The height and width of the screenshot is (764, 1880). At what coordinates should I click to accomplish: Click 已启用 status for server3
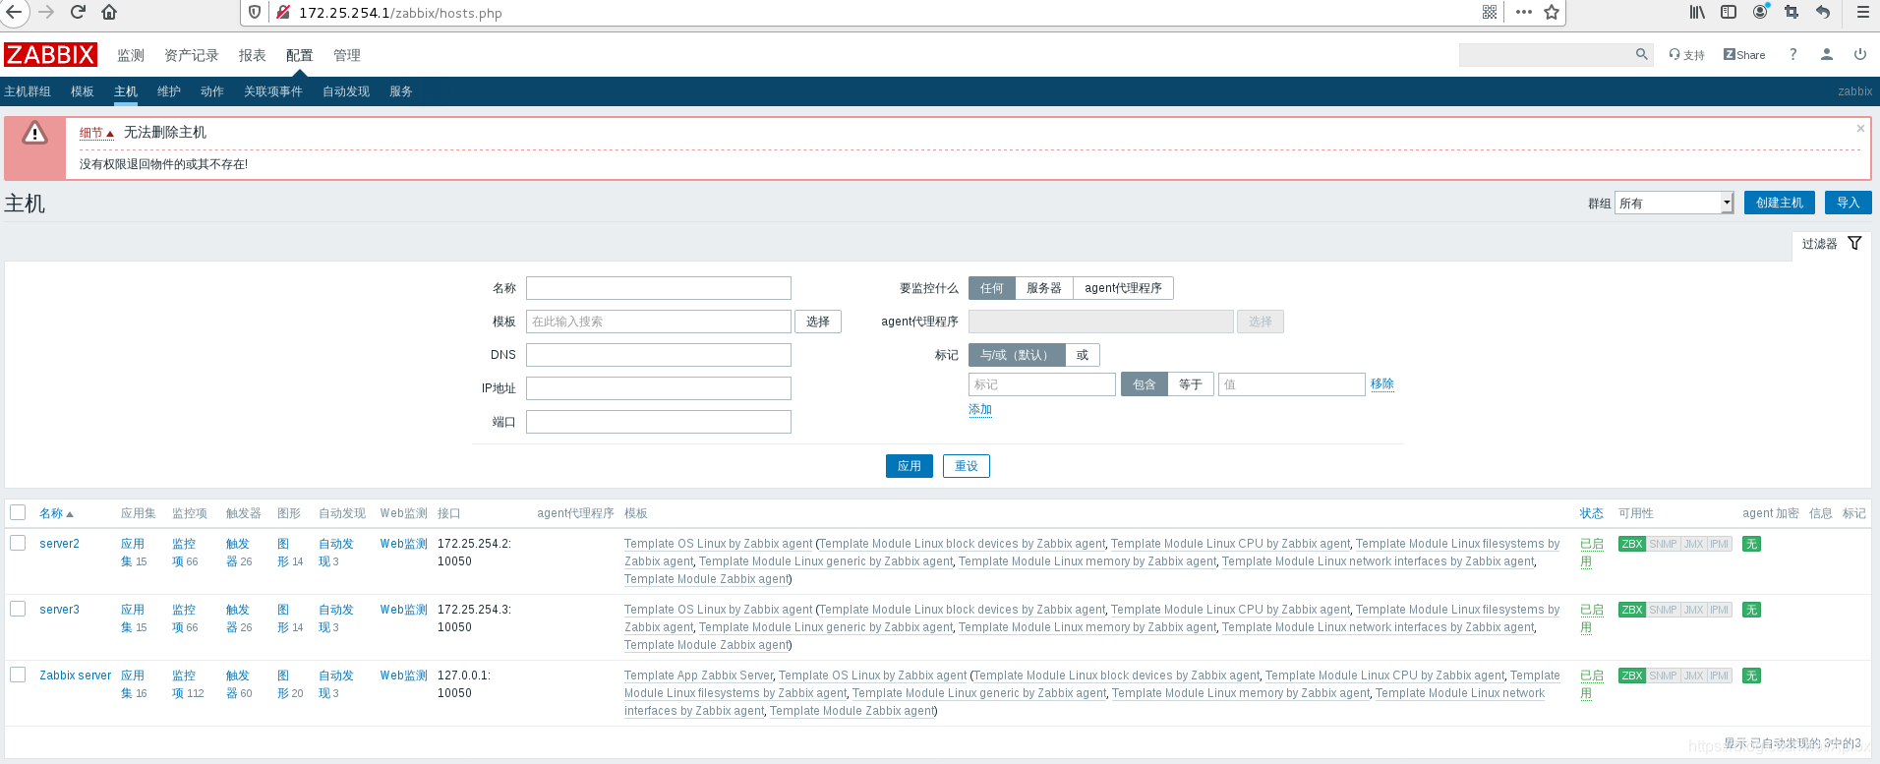point(1591,618)
